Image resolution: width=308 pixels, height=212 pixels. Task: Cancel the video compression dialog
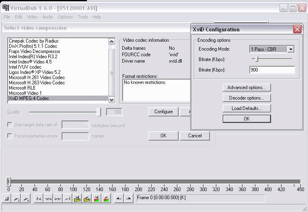195,136
